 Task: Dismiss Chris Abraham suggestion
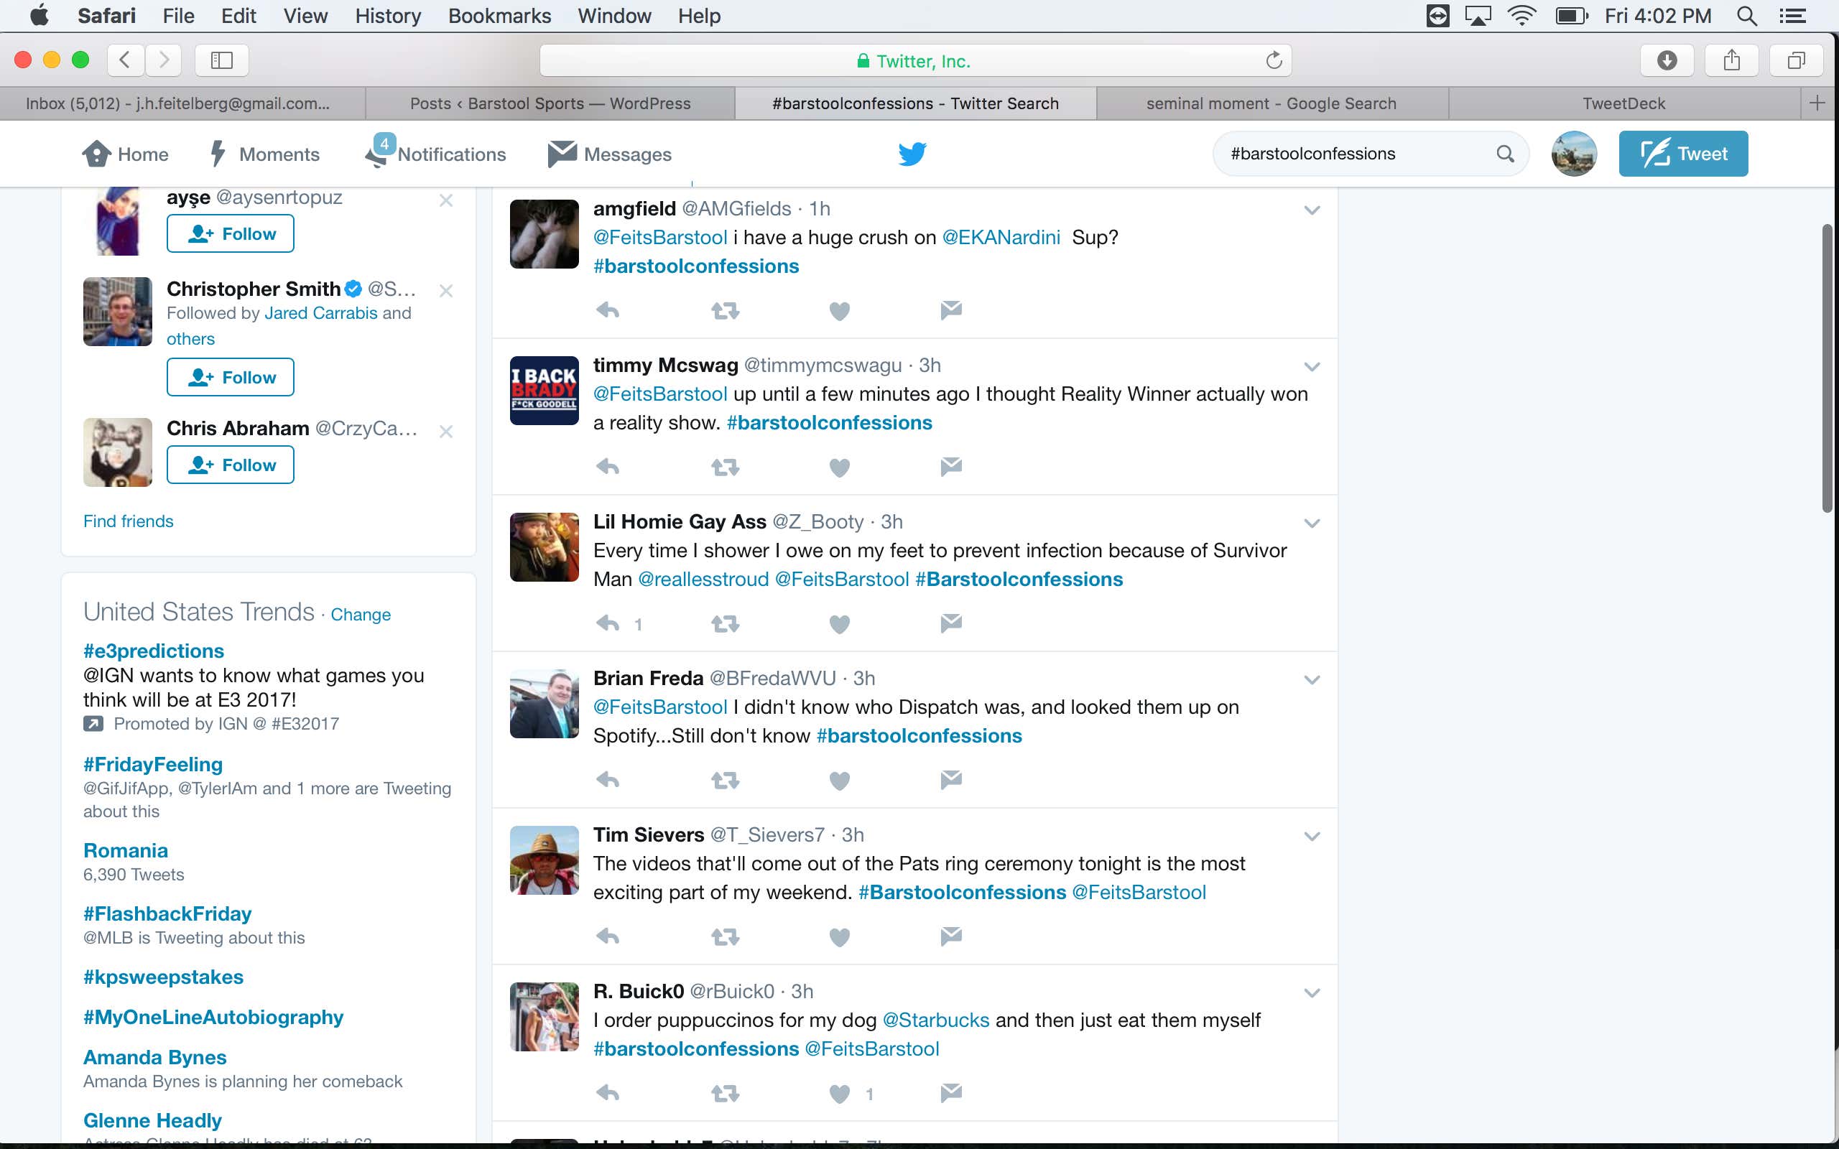tap(446, 432)
